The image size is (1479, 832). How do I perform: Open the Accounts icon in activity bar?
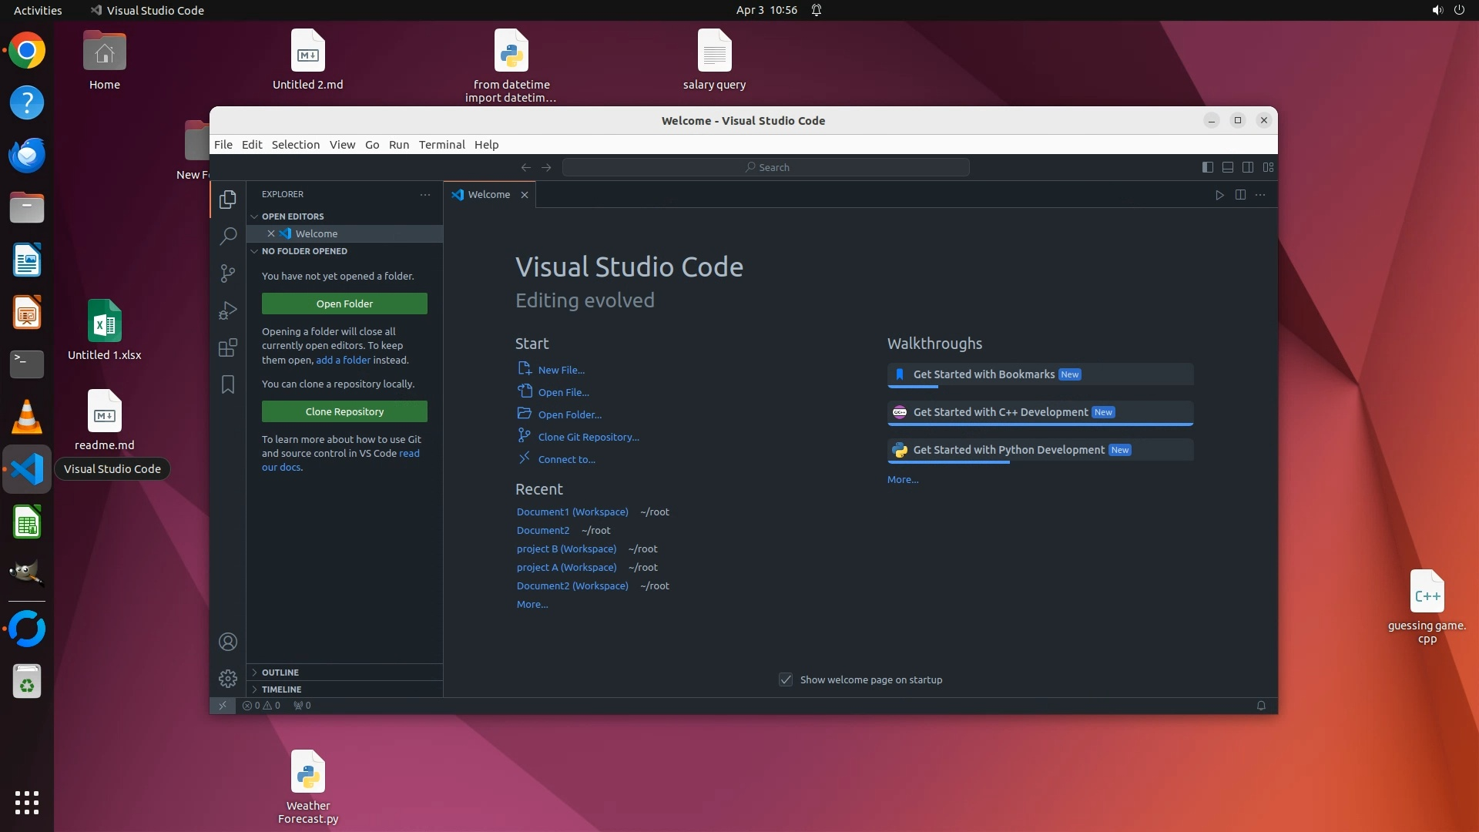tap(228, 642)
